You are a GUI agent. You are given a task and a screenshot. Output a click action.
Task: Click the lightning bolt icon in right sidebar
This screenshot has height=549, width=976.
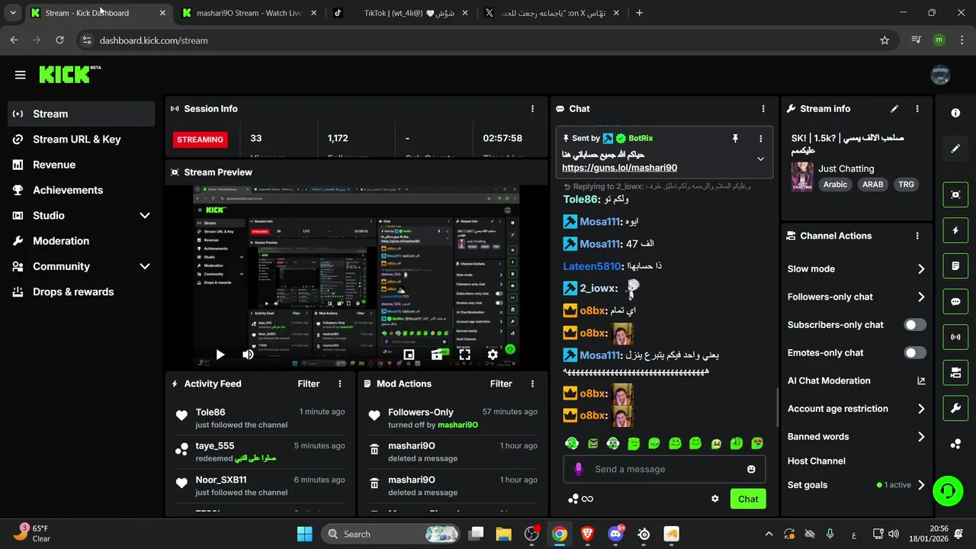click(955, 230)
